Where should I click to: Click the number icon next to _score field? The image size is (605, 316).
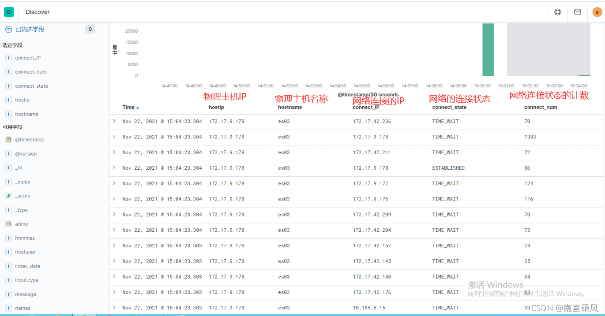[x=8, y=196]
